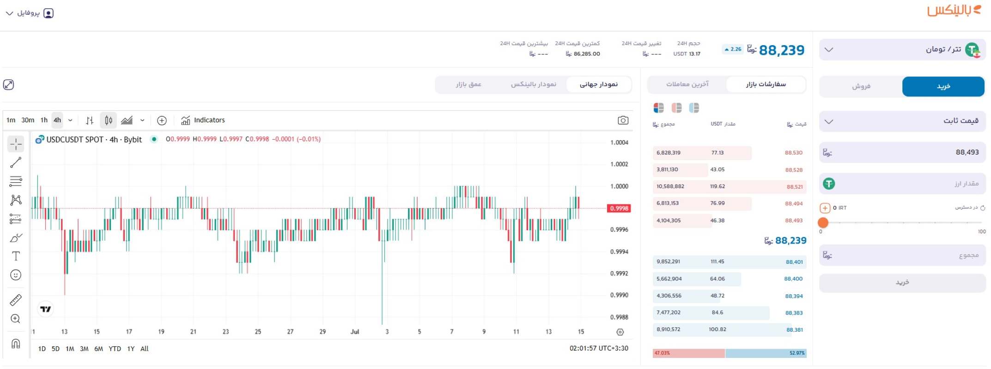Take a chart snapshot with camera icon
Image resolution: width=991 pixels, height=369 pixels.
pos(623,120)
